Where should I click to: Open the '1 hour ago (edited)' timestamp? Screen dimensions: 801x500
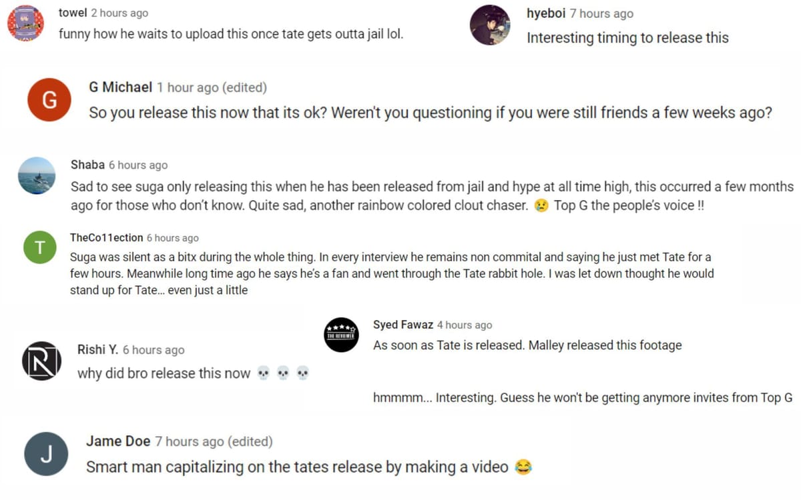(x=212, y=87)
